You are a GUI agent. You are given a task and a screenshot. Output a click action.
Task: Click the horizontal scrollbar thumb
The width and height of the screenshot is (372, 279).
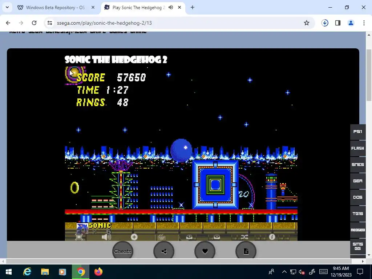[179, 261]
